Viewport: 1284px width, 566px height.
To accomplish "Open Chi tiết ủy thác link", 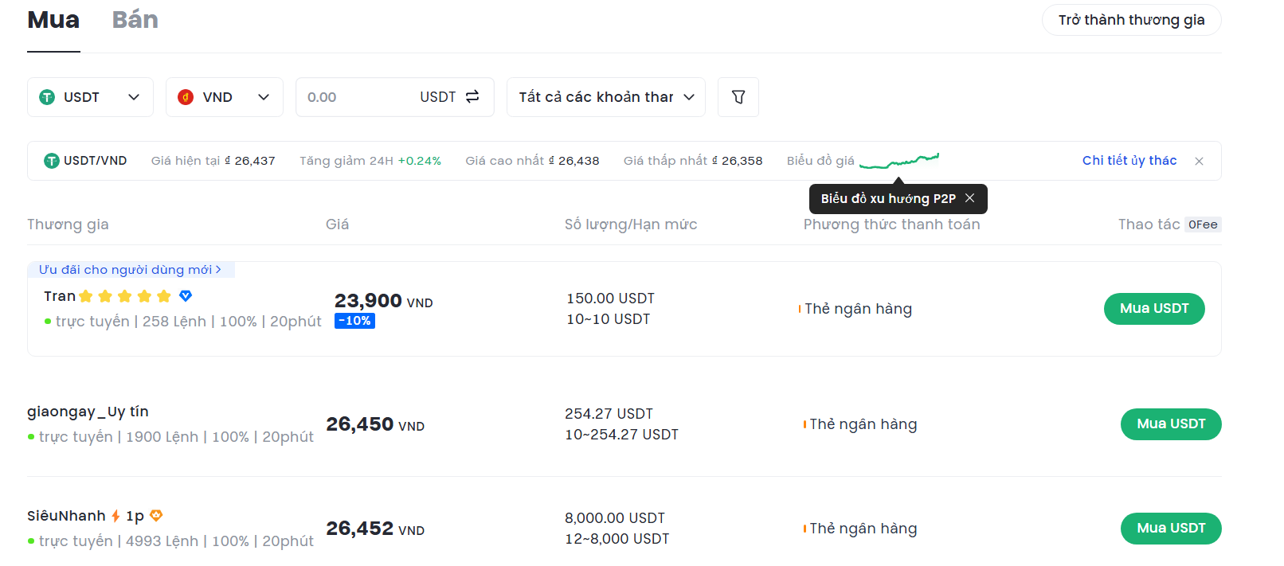I will point(1129,161).
